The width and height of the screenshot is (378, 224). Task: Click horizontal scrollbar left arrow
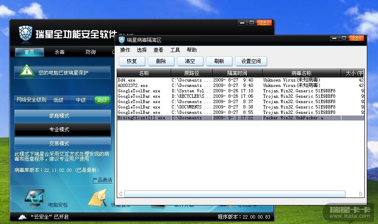point(121,194)
